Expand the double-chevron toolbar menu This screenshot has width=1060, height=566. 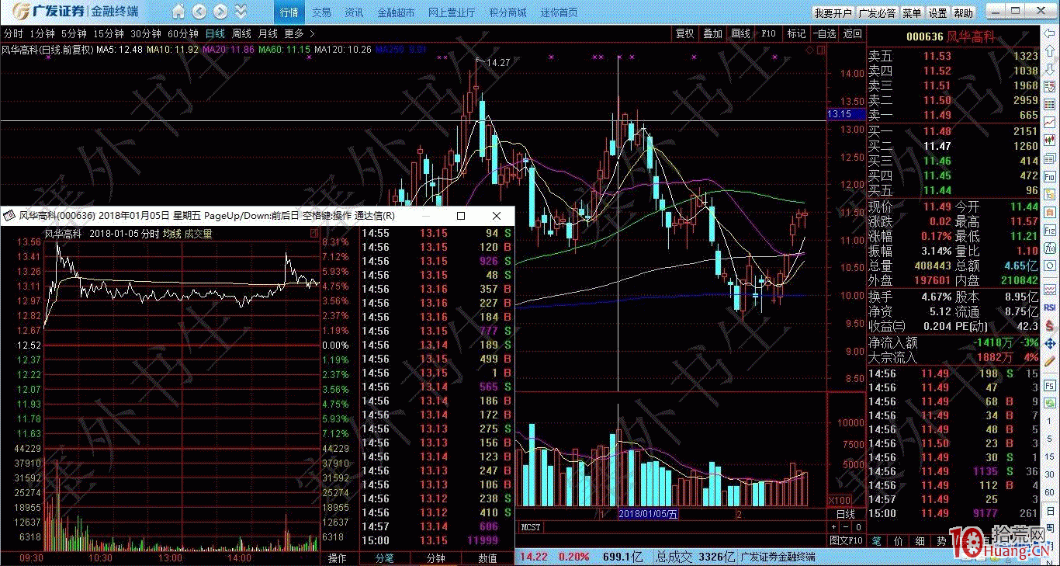241,12
